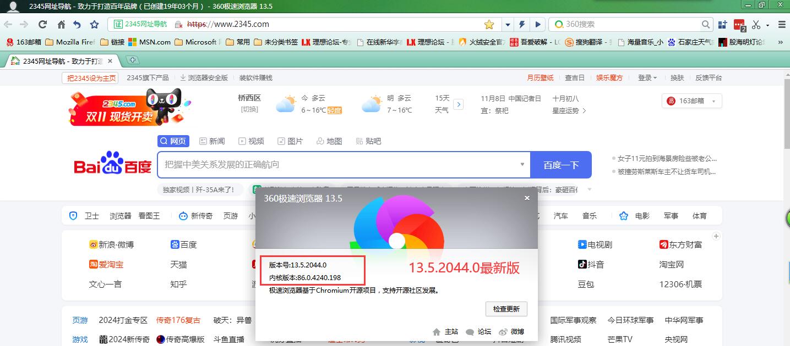The image size is (790, 346).
Task: Open new tab with plus button
Action: click(132, 60)
